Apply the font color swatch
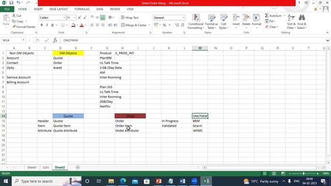The height and width of the screenshot is (186, 331). 82,25
